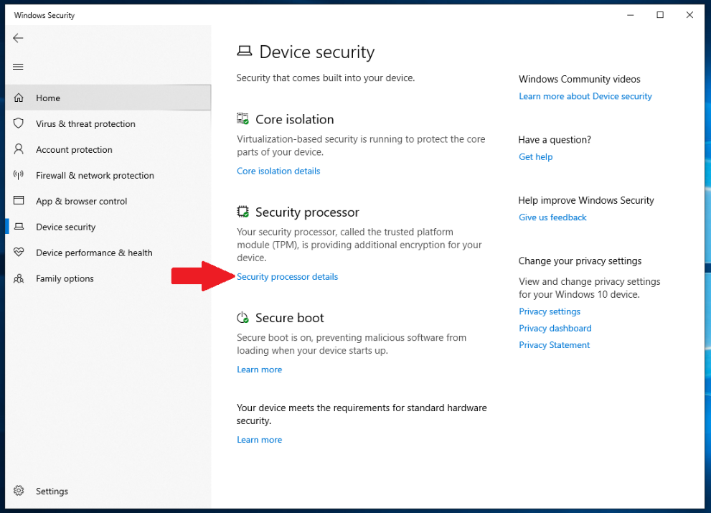711x513 pixels.
Task: Click the App & browser control window icon
Action: coord(19,200)
